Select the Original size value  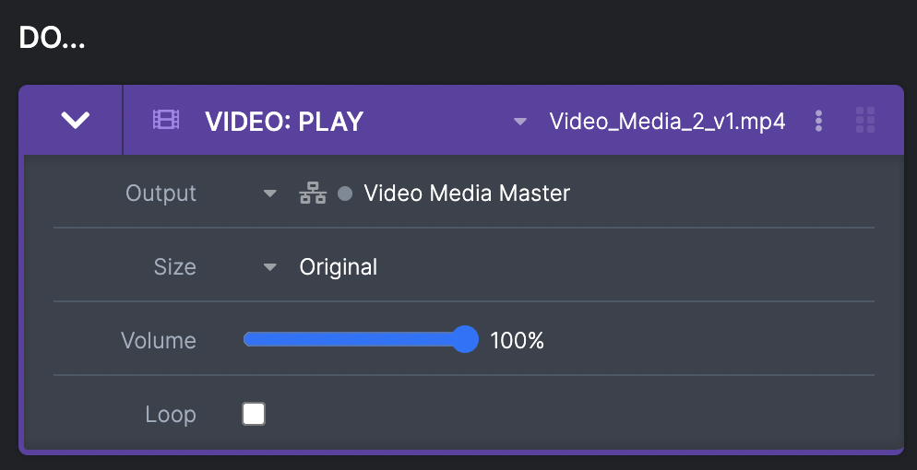click(x=339, y=267)
